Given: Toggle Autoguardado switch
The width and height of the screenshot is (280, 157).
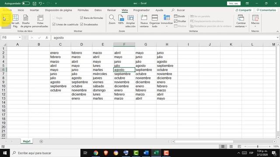Looking at the screenshot, I should [26, 3].
